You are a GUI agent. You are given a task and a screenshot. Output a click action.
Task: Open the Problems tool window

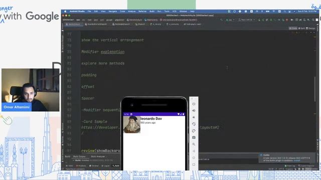tap(81, 165)
